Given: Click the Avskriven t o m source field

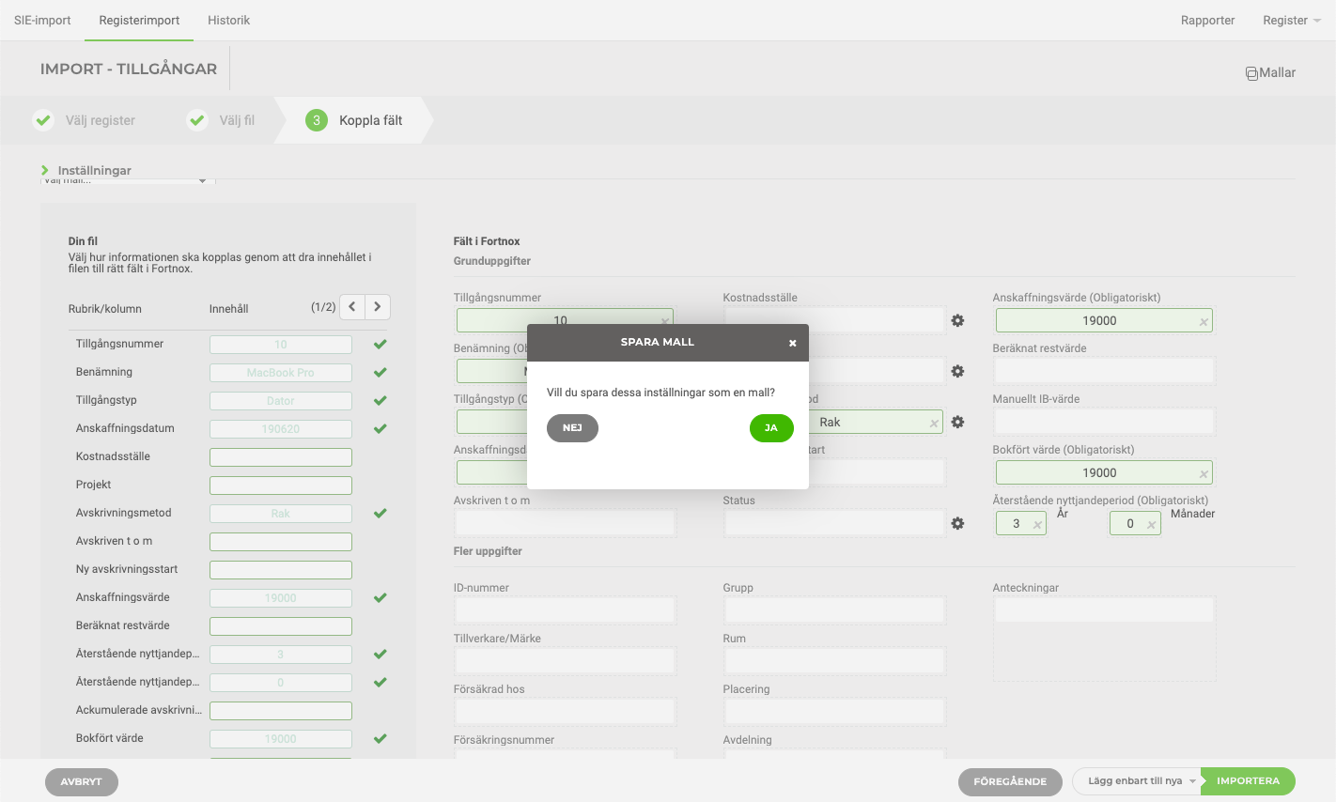Looking at the screenshot, I should (x=281, y=542).
